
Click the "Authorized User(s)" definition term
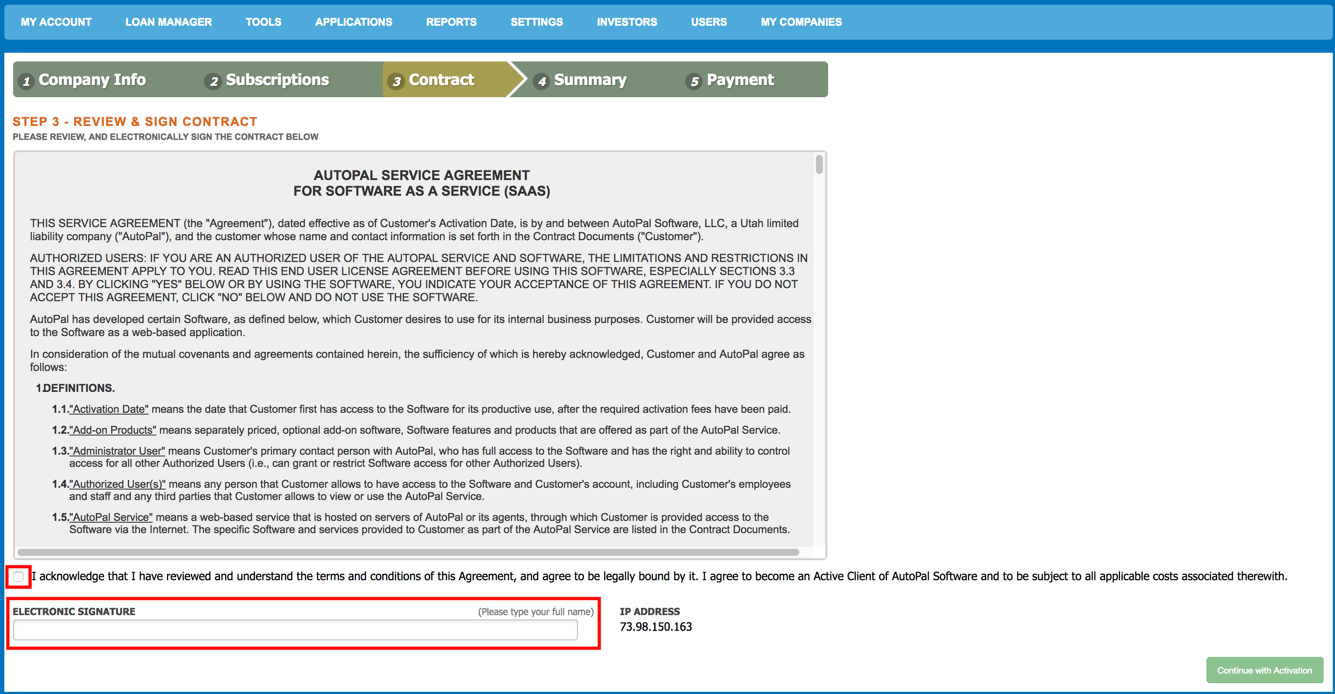(117, 484)
